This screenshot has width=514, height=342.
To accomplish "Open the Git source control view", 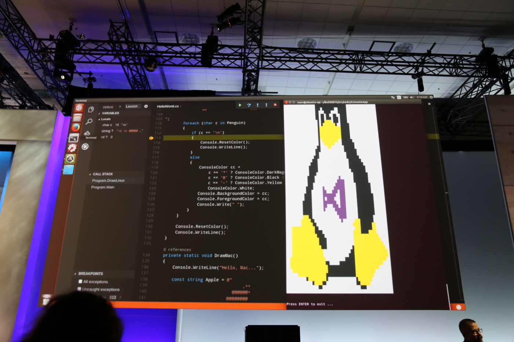I will 87,133.
